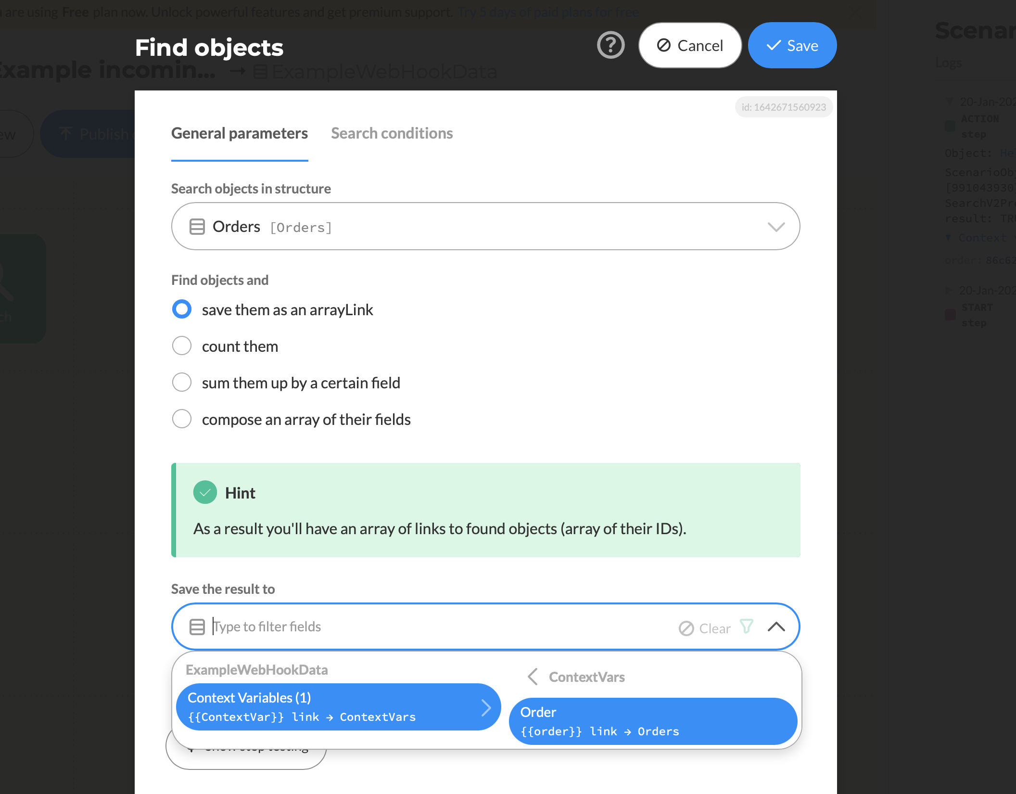This screenshot has width=1016, height=794.
Task: Go back with ContextVars left arrow
Action: pos(532,677)
